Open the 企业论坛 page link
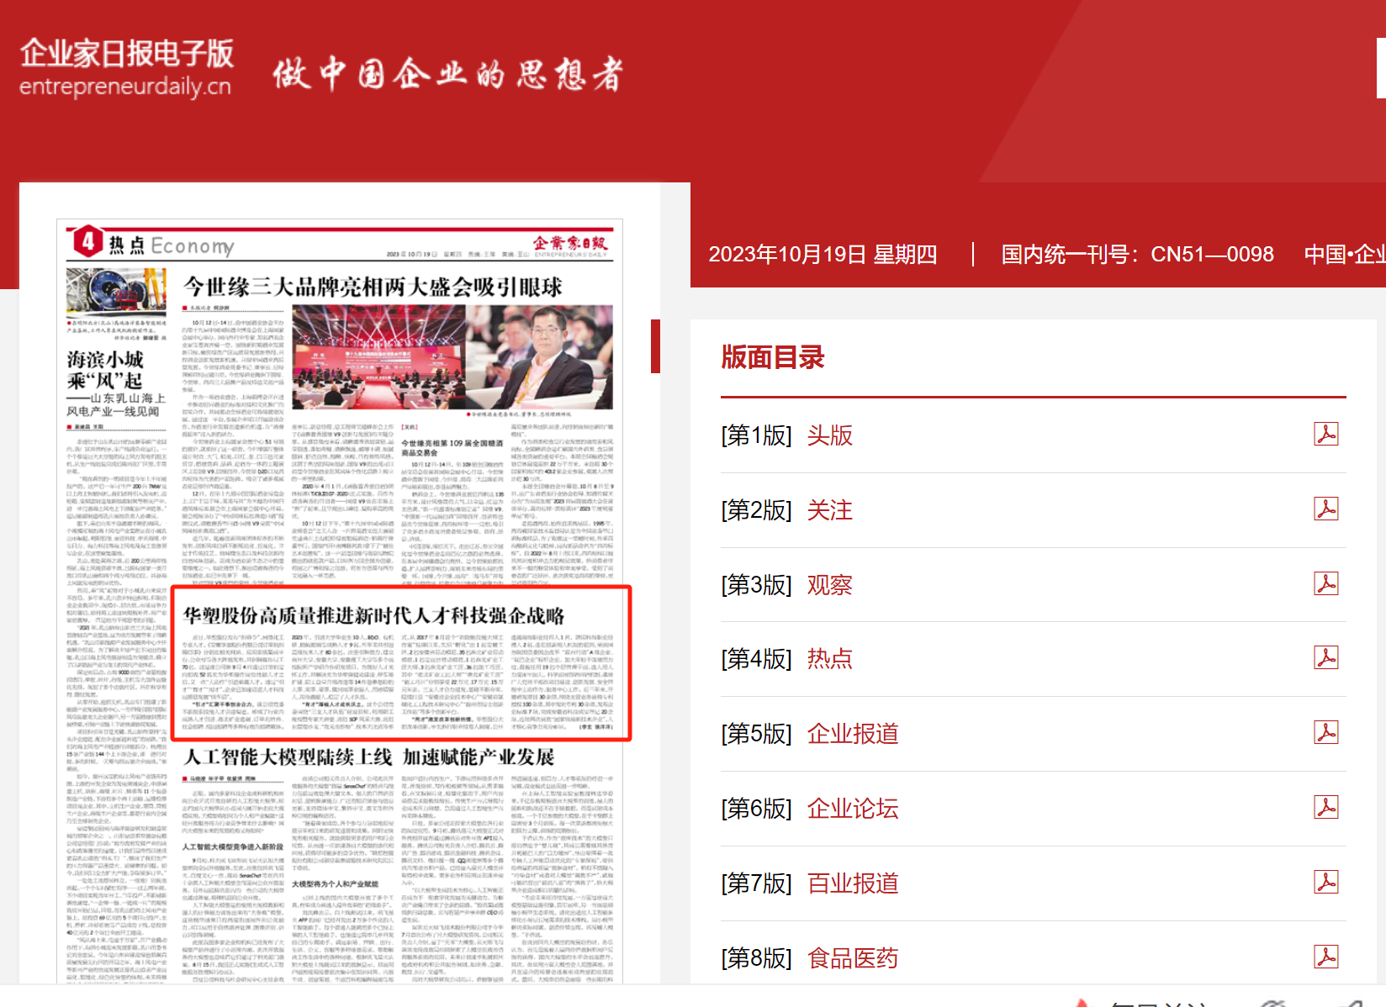 point(852,809)
